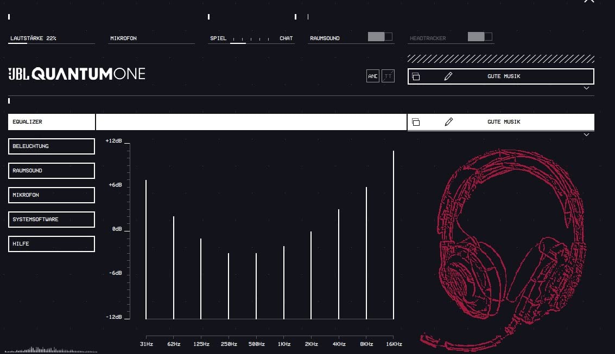The image size is (615, 354).
Task: Click the JBL Quantum ONE logo
Action: 77,74
